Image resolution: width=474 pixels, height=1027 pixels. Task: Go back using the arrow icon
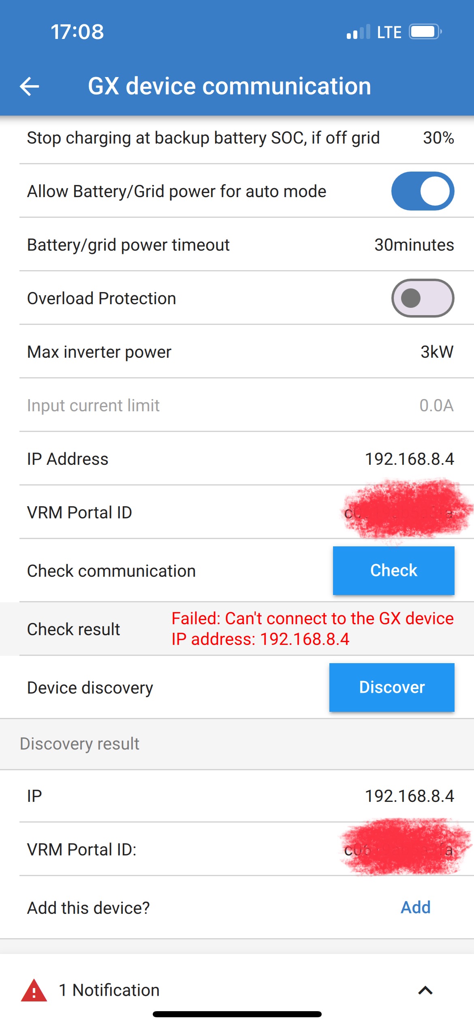[x=30, y=86]
